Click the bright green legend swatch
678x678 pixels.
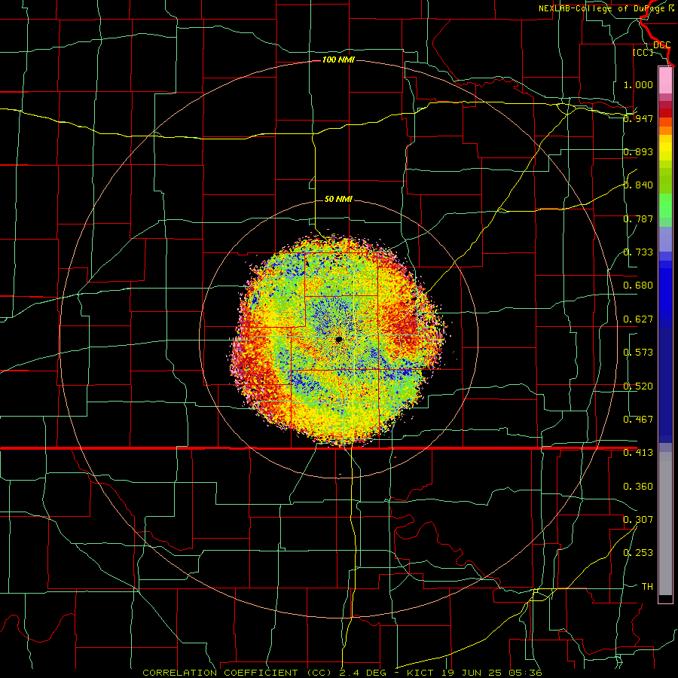coord(665,206)
